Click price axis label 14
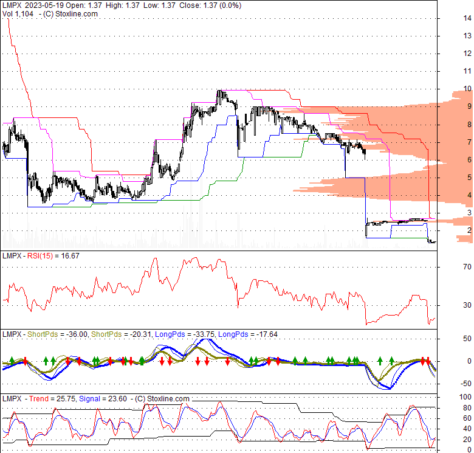The width and height of the screenshot is (474, 453). point(467,18)
